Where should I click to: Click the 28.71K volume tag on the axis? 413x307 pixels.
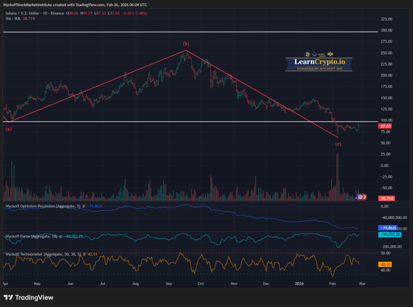coord(386,199)
